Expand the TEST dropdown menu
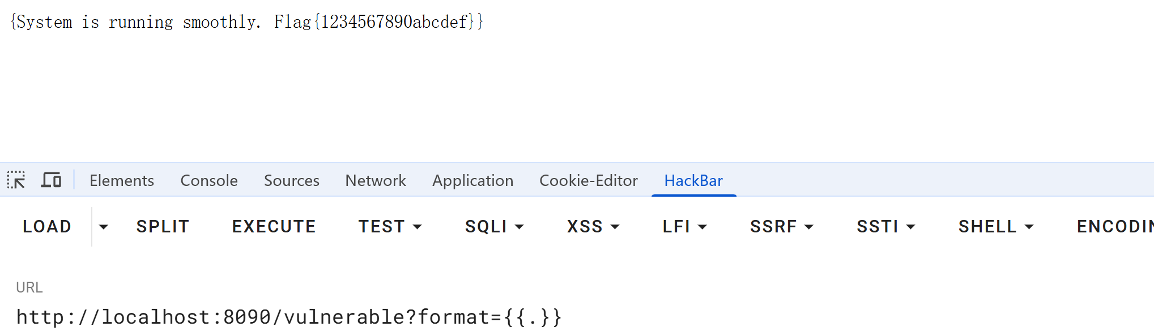This screenshot has height=335, width=1154. pyautogui.click(x=390, y=227)
